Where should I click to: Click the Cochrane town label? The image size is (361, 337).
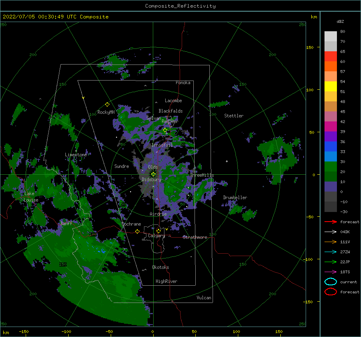coord(131,224)
